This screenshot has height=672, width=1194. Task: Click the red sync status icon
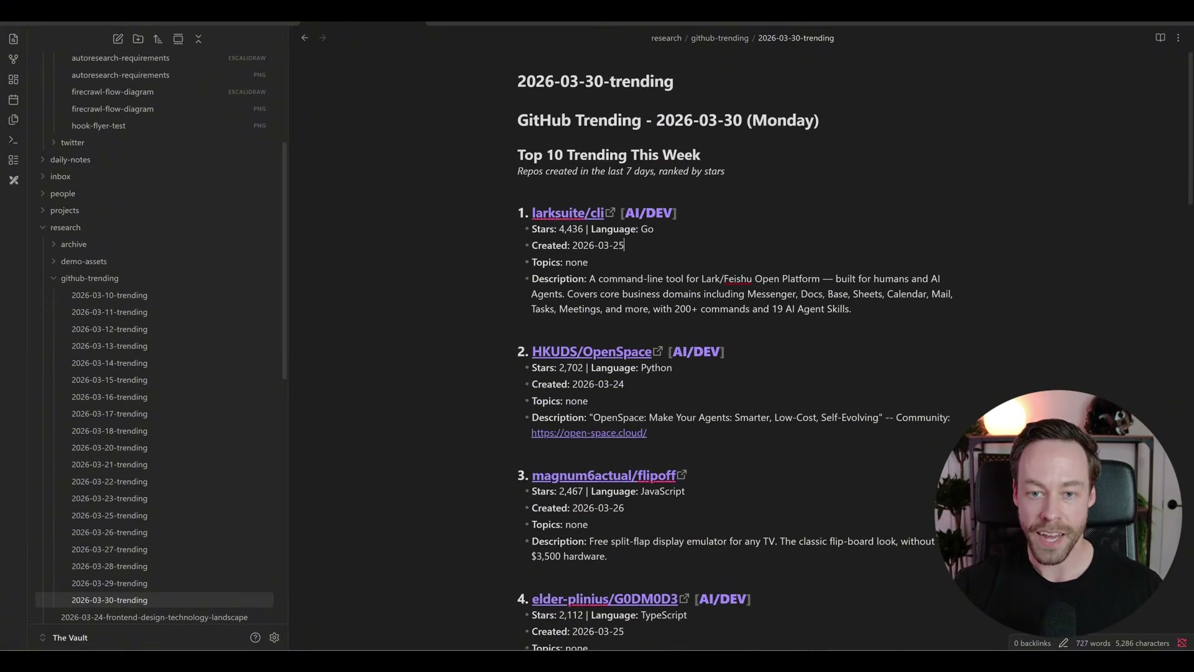1182,643
